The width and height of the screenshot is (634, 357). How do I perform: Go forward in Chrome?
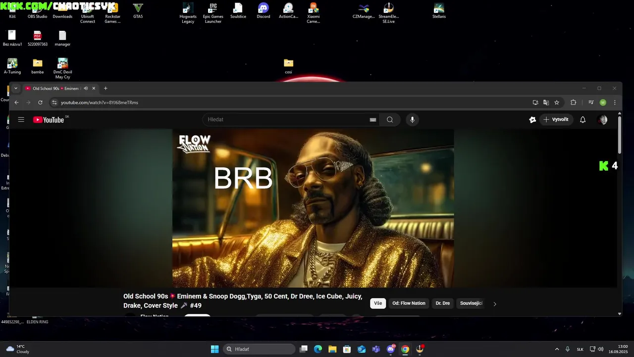click(x=28, y=103)
